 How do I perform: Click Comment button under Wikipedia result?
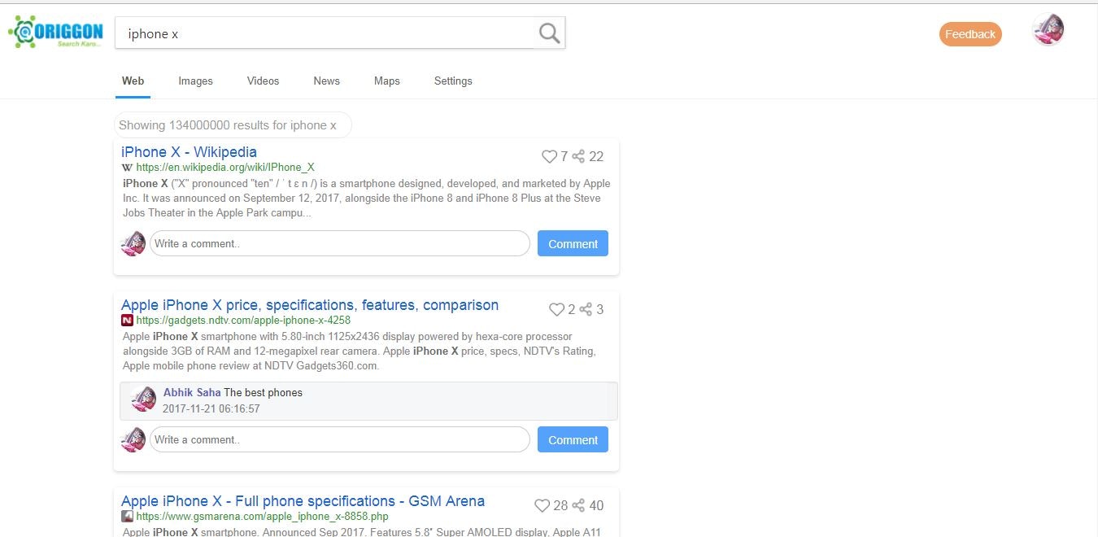(x=573, y=243)
